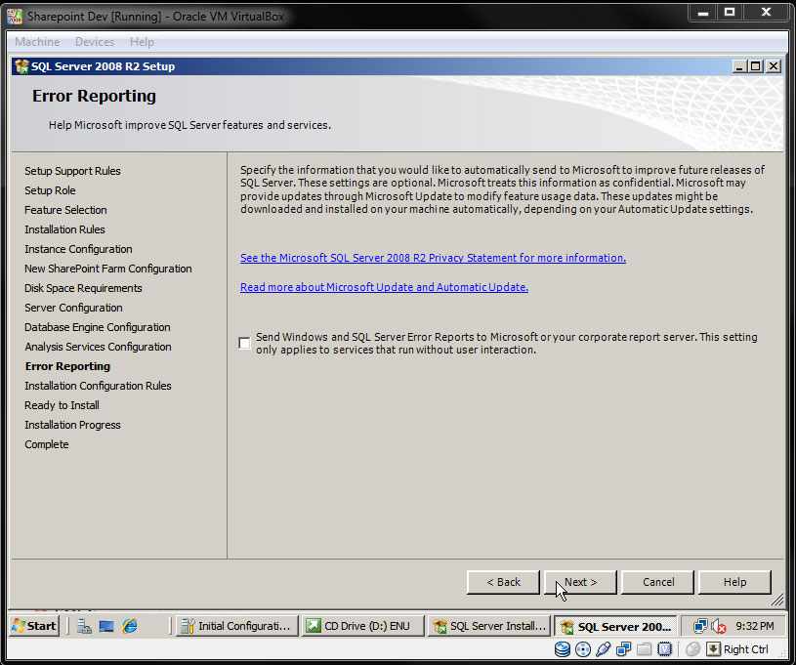This screenshot has width=796, height=665.
Task: Switch to Initial Configuration taskbar window
Action: pyautogui.click(x=237, y=626)
